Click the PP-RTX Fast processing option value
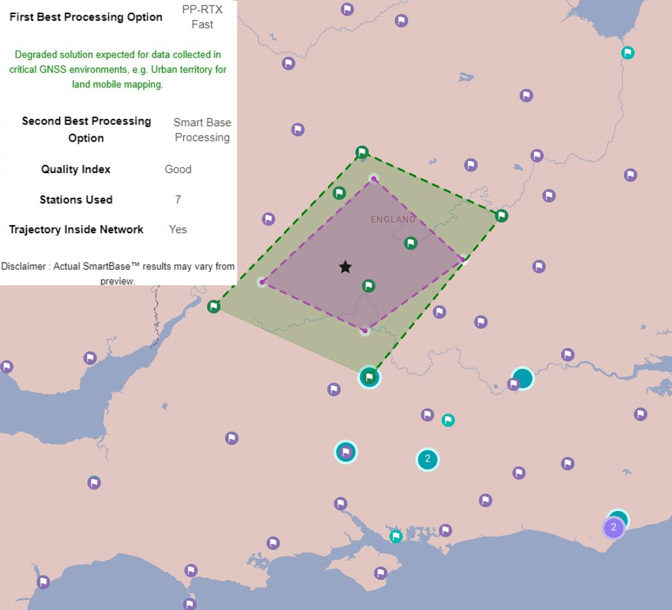 (201, 17)
